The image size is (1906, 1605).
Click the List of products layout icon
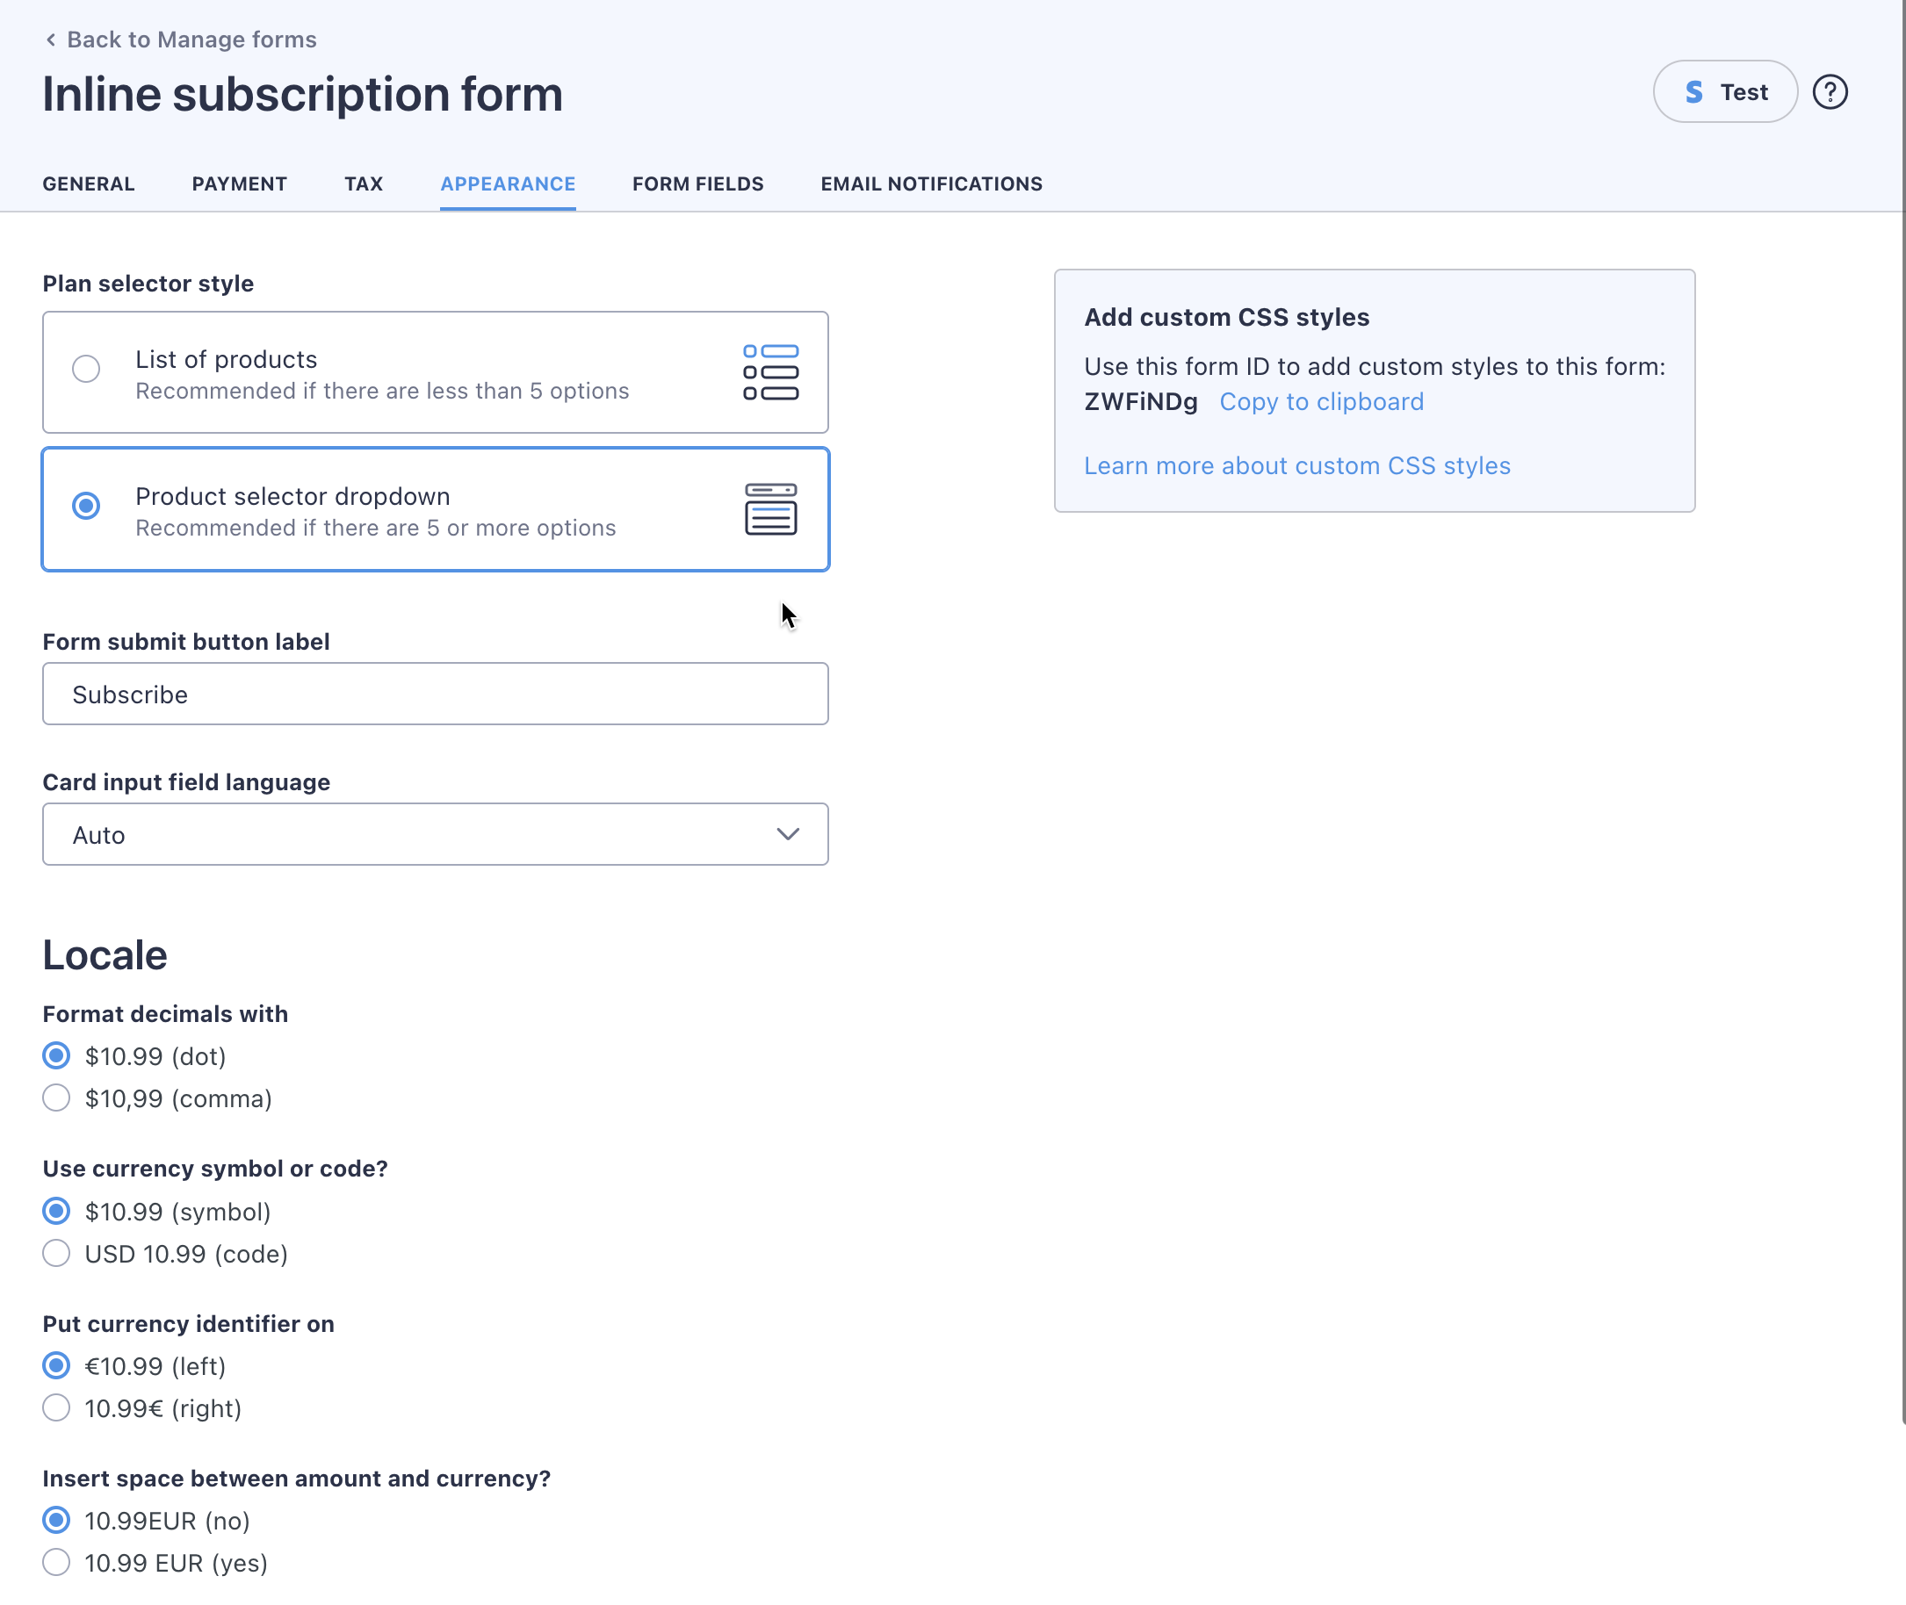[770, 372]
